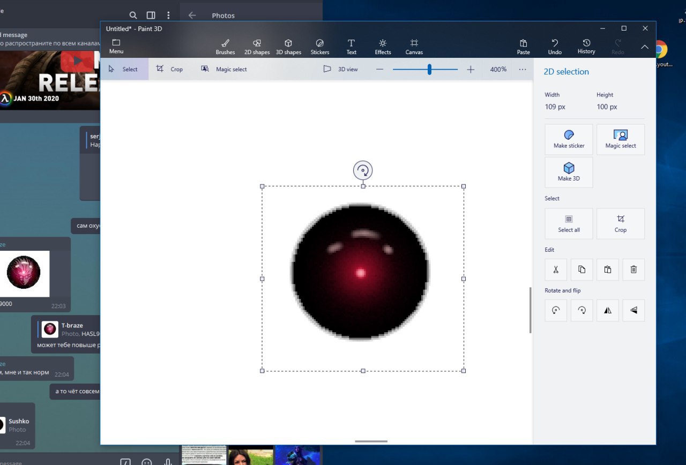Copy the selection with the copy icon

[582, 269]
